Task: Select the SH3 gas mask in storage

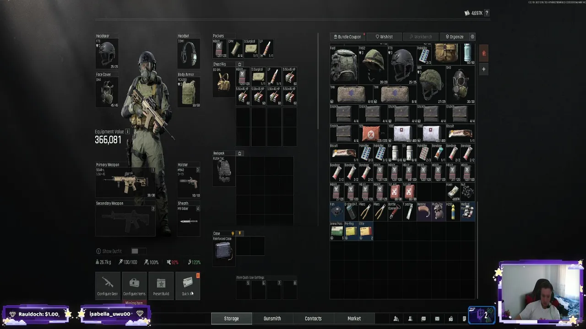Action: (x=460, y=85)
